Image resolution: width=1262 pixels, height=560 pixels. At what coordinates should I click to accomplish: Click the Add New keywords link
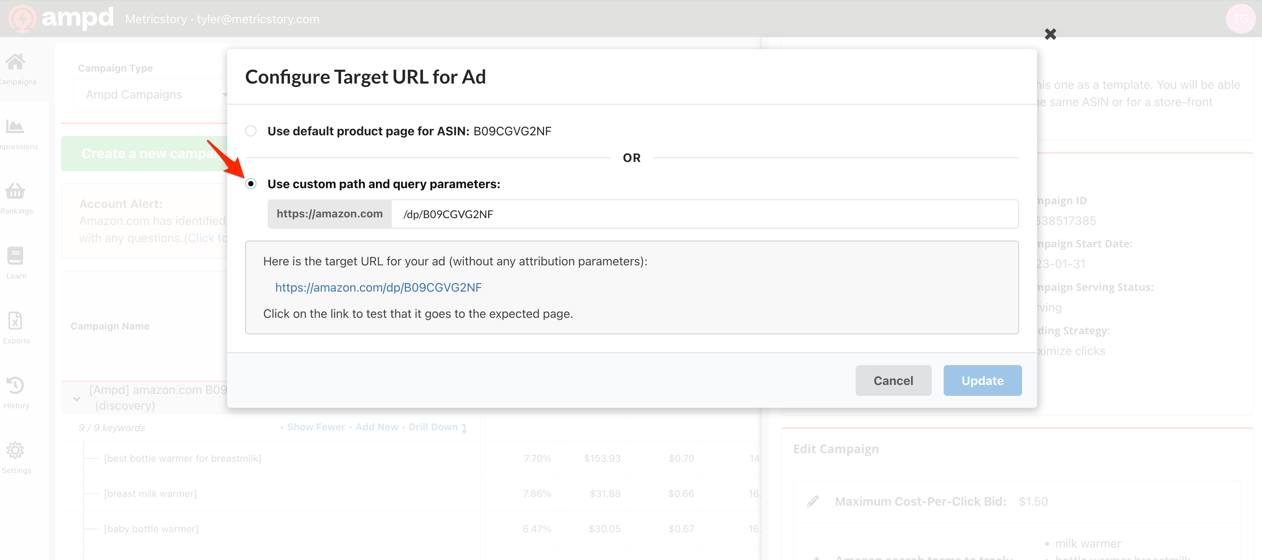coord(377,427)
